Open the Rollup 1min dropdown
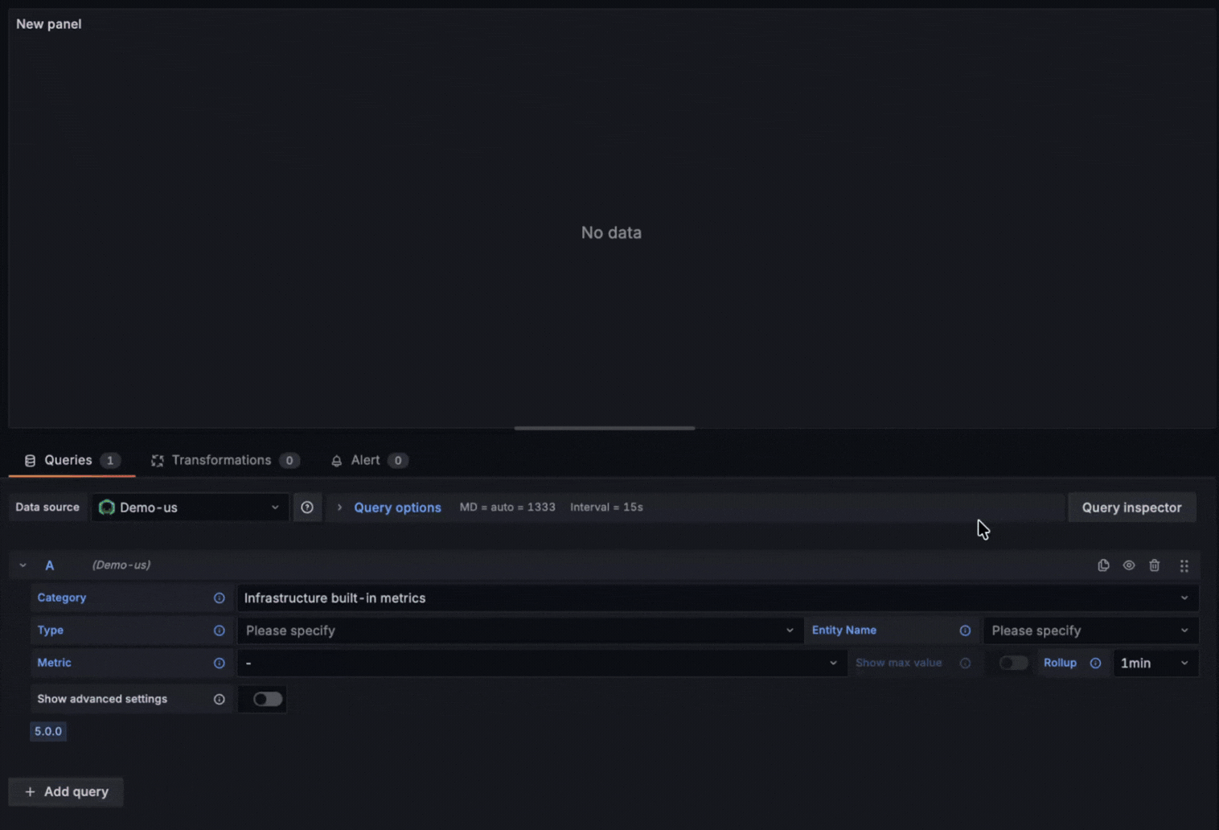Viewport: 1219px width, 830px height. pyautogui.click(x=1155, y=663)
